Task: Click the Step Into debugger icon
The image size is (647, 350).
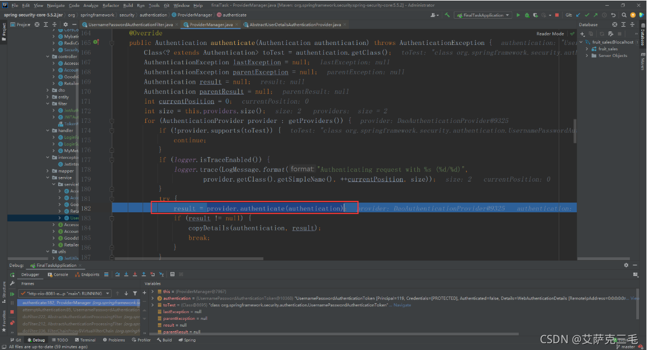Action: 126,274
